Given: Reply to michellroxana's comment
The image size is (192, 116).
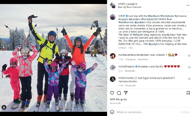Looking at the screenshot, I should pos(130,71).
